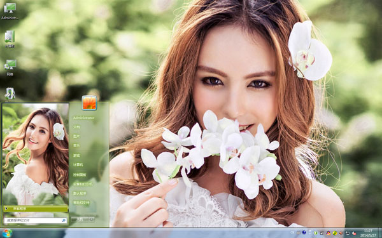Click the colorful QQ-style tray icon
Image resolution: width=382 pixels, height=238 pixels.
click(x=329, y=233)
